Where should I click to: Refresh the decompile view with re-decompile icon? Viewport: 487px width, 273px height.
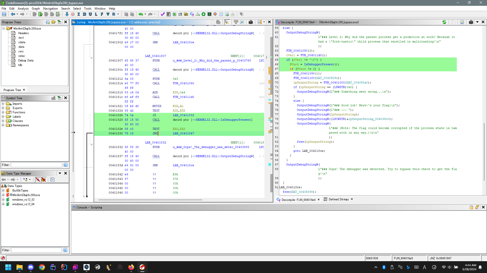[x=444, y=22]
